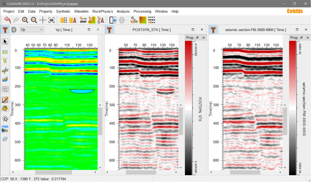
Task: Close the POSTSYN_STK Prop color bar
Action: [x=203, y=38]
